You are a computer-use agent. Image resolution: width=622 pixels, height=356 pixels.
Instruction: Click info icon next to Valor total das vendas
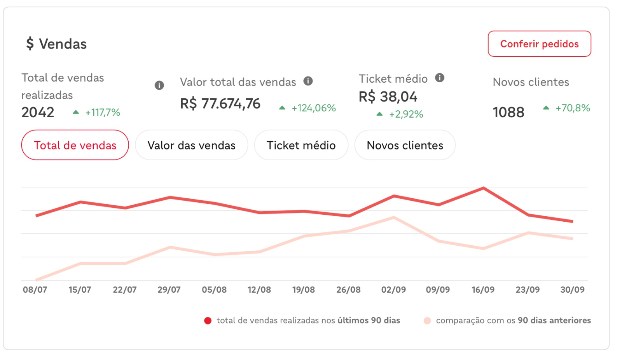point(308,81)
